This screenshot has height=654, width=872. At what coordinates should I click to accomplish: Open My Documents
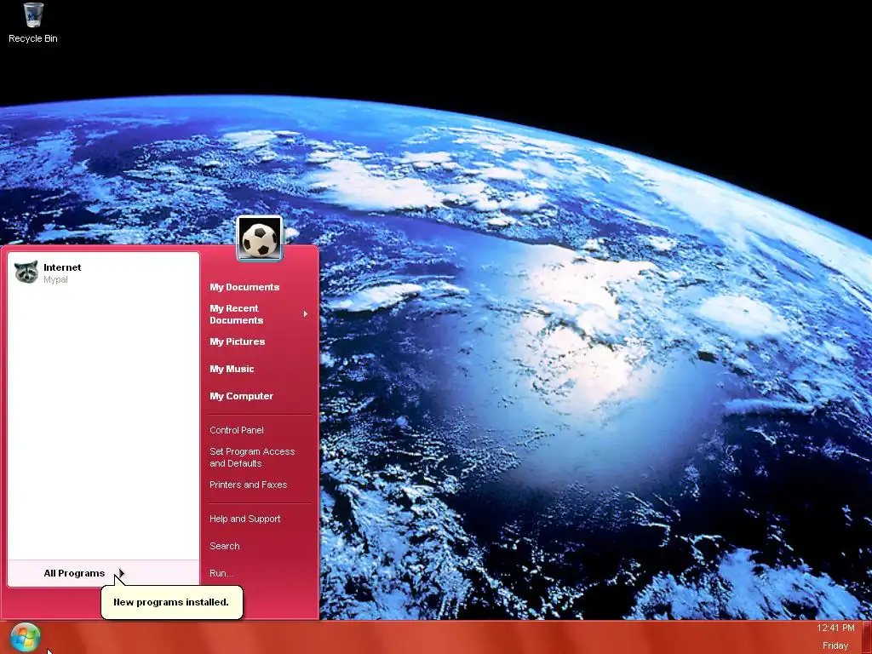(244, 287)
